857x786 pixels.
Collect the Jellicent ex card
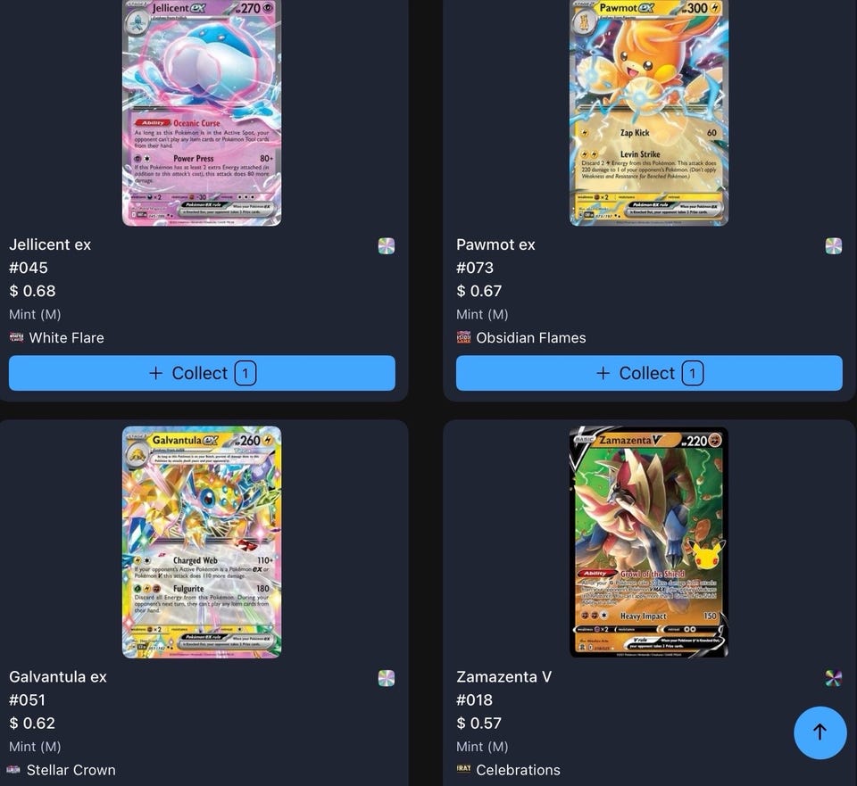(x=202, y=373)
